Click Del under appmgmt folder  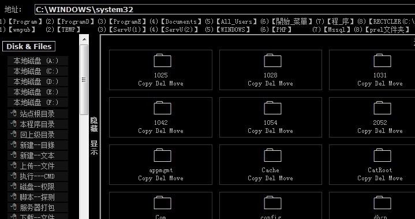[x=160, y=178]
